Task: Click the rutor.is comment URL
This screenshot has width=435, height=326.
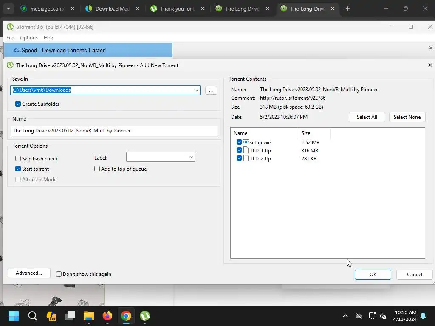Action: pos(292,98)
